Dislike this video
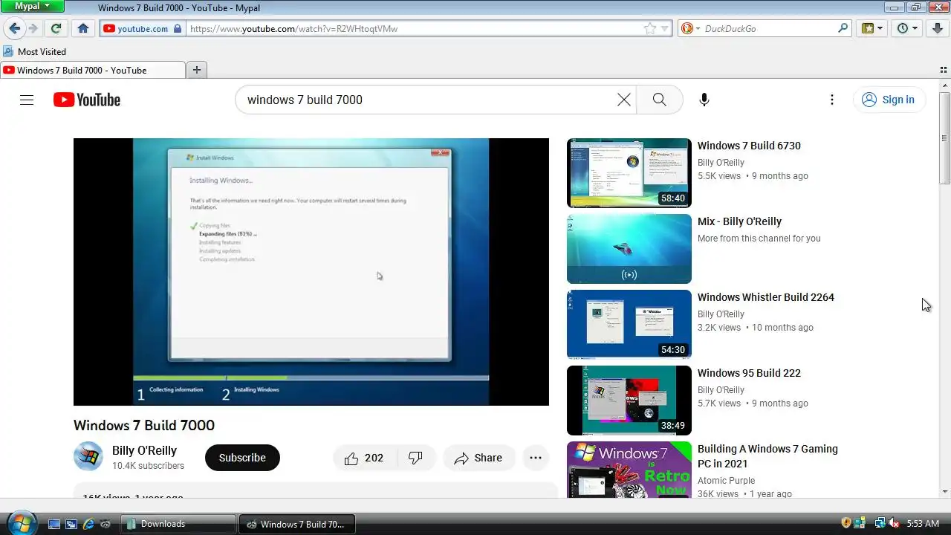951x535 pixels. 415,458
